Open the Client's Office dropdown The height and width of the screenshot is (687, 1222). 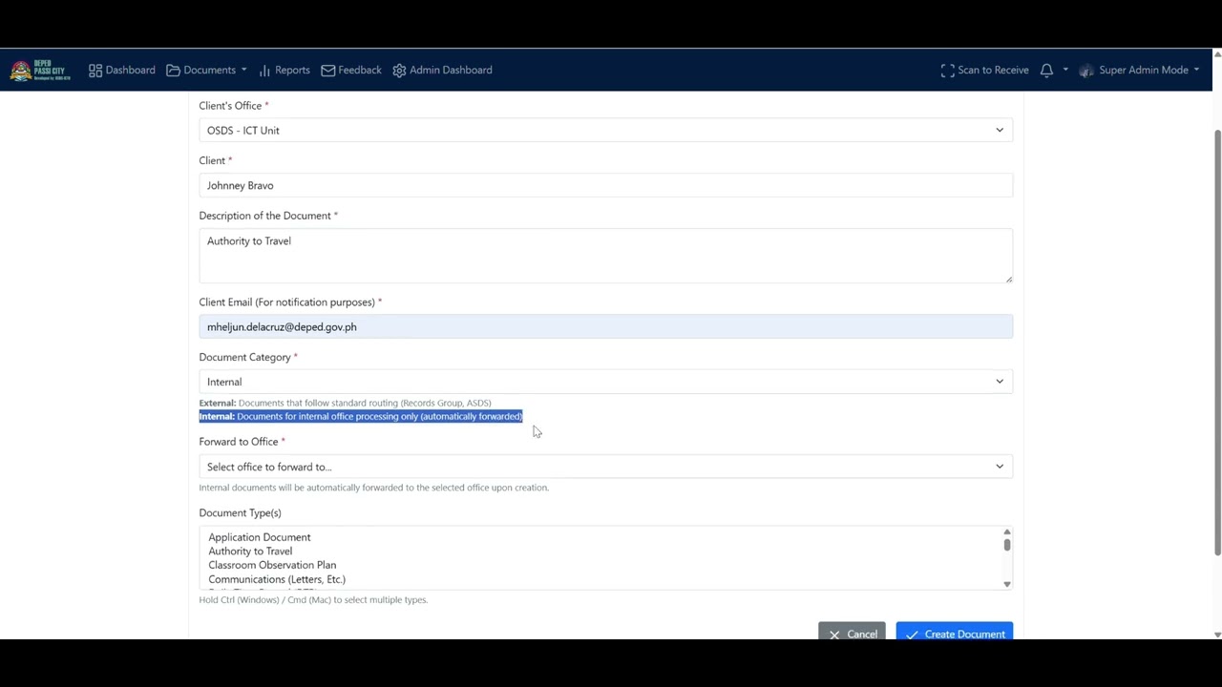click(605, 131)
